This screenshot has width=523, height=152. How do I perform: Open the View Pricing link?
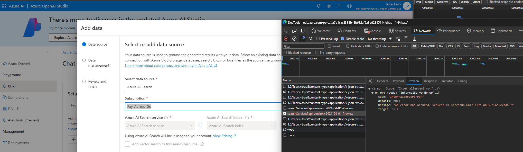click(225, 136)
